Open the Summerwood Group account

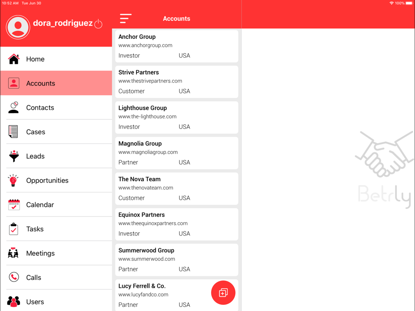click(x=176, y=260)
